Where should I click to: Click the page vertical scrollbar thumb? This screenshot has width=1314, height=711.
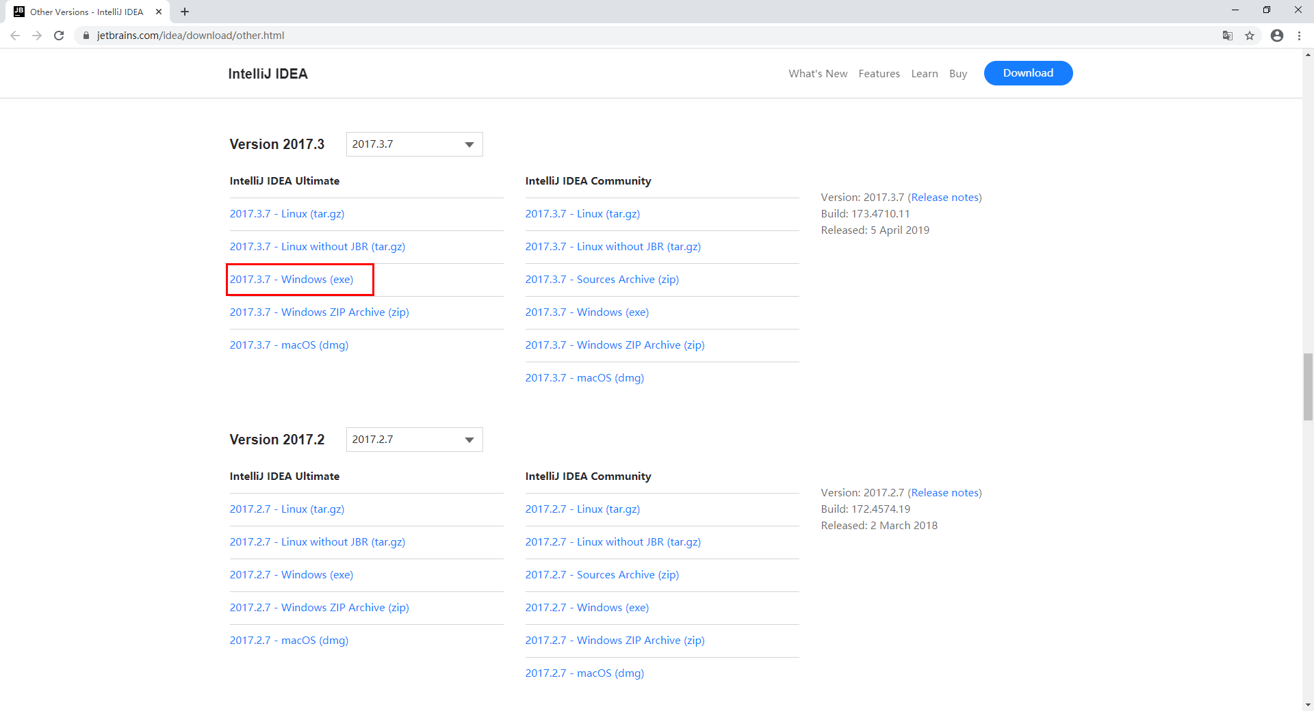point(1308,387)
